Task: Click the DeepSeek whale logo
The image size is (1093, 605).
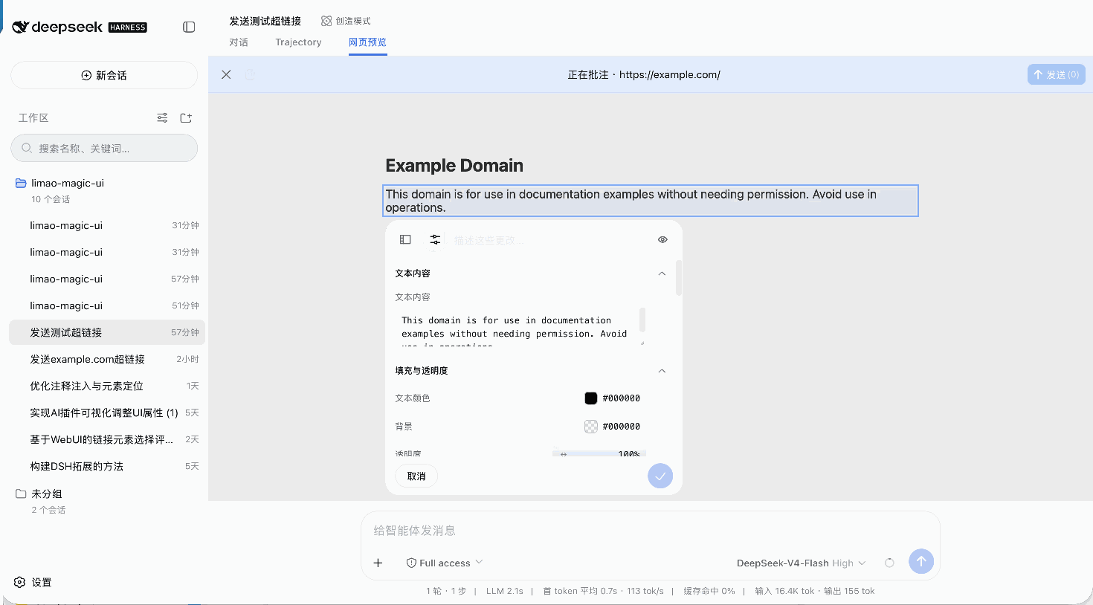Action: tap(20, 27)
